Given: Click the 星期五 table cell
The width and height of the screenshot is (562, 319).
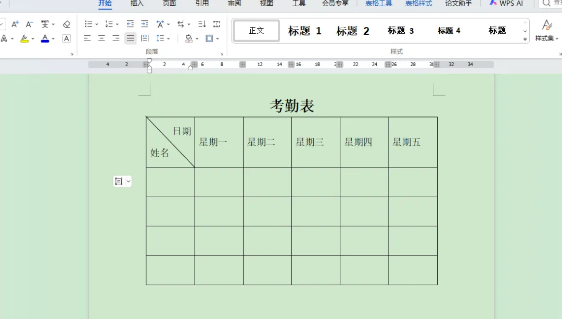Looking at the screenshot, I should [413, 142].
